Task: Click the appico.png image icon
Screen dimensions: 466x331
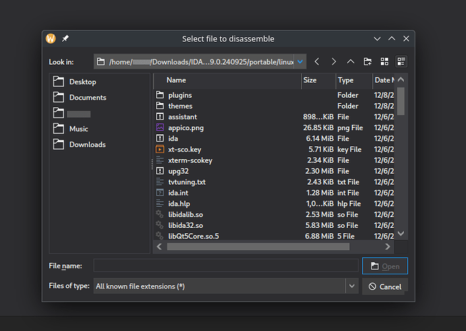Action: 160,127
